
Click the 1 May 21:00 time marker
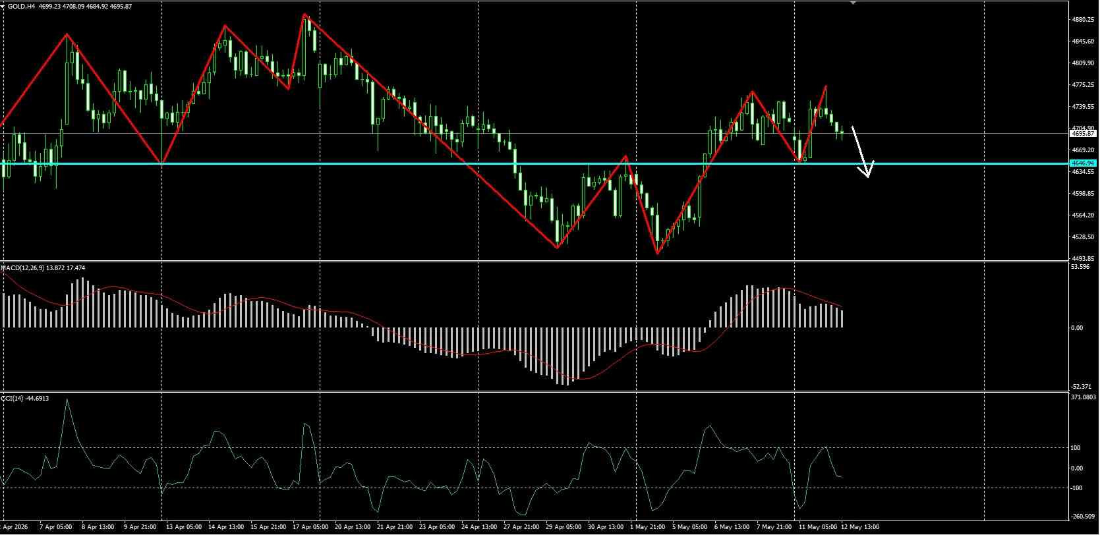pos(647,527)
